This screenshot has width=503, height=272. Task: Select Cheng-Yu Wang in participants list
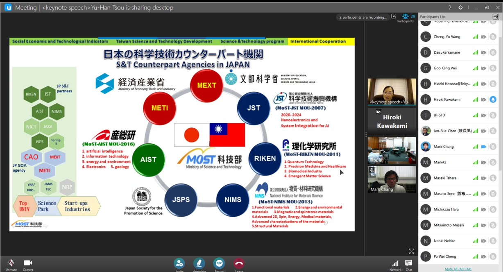pyautogui.click(x=447, y=37)
